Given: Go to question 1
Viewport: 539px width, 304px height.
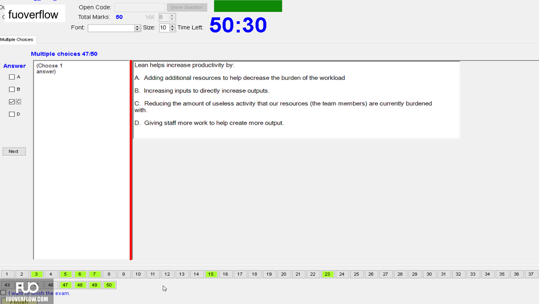Looking at the screenshot, I should (7, 274).
